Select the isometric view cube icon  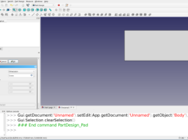click(20, 10)
